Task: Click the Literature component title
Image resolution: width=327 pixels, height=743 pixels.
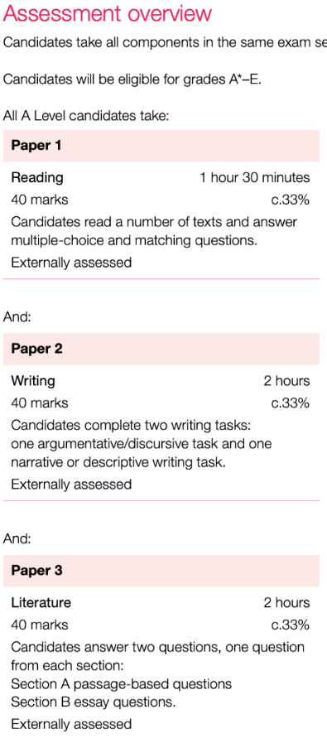Action: point(41,603)
